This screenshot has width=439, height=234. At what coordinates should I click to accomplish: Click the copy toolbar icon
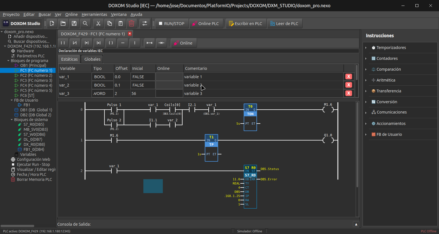(x=109, y=24)
